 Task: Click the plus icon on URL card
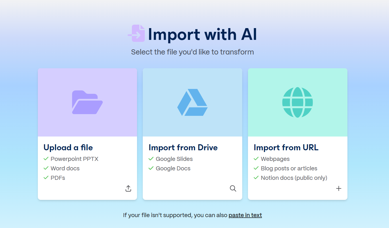(339, 188)
